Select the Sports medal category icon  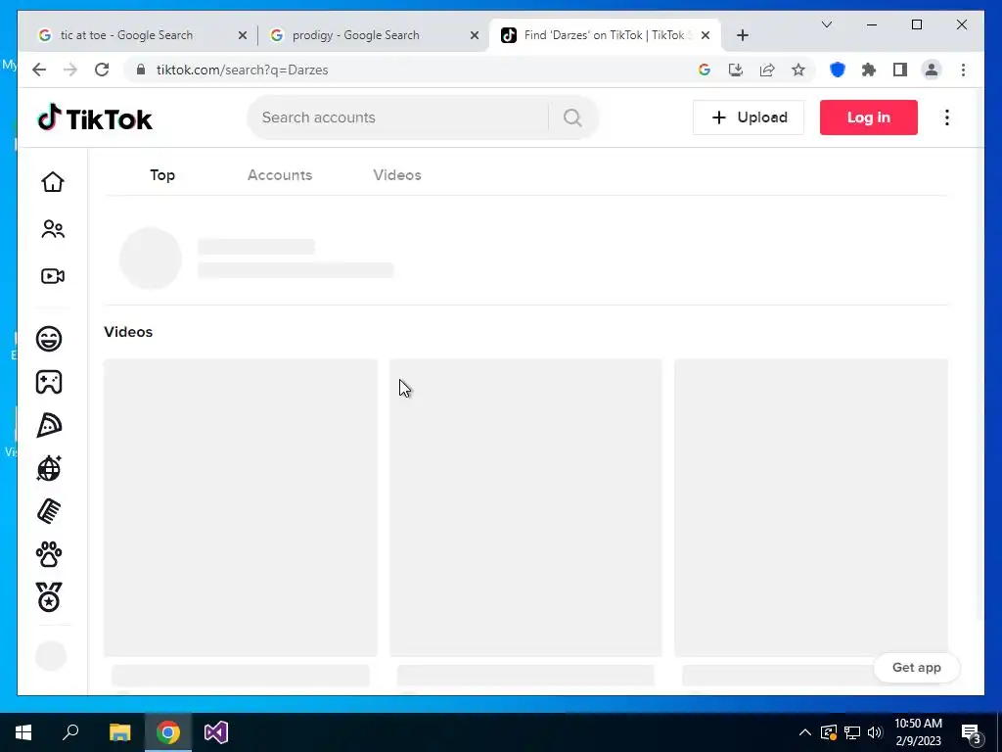[49, 597]
